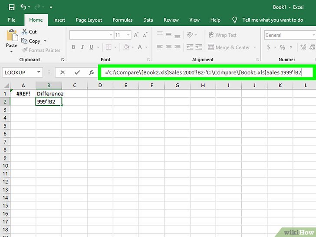Viewport: 316px width, 237px height.
Task: Click the Center alignment icon
Action: (x=169, y=47)
